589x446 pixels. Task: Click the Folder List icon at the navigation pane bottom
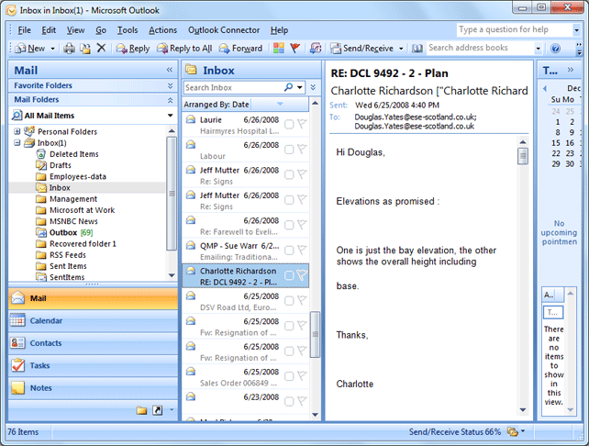click(x=141, y=410)
